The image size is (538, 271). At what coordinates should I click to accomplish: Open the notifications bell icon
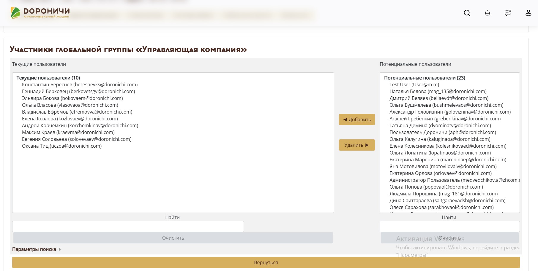coord(487,13)
